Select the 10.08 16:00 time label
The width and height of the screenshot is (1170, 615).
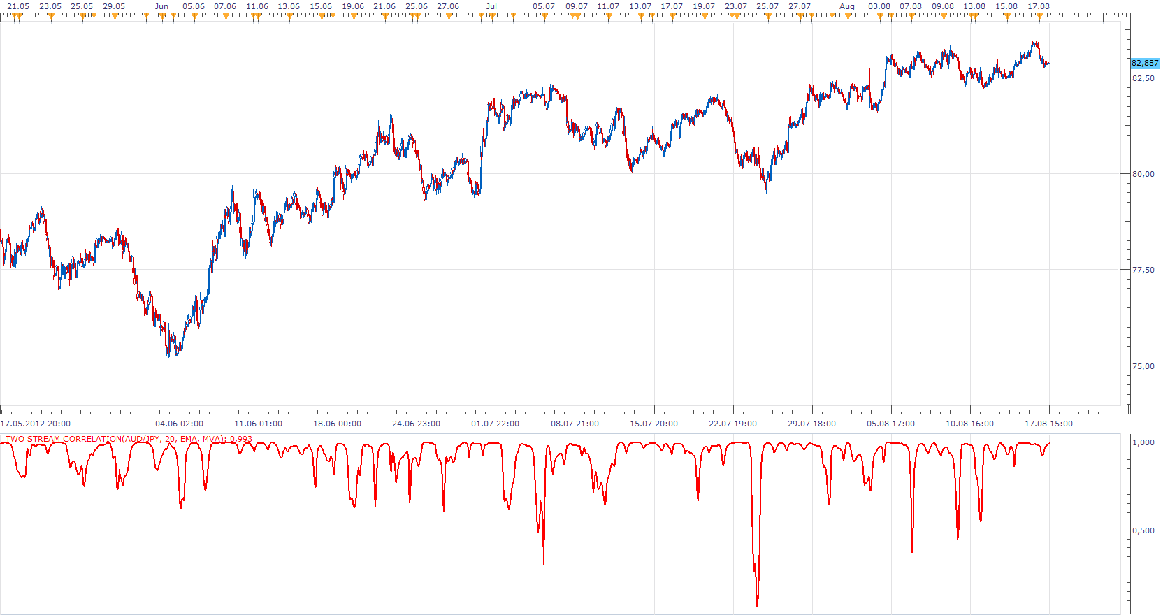970,424
